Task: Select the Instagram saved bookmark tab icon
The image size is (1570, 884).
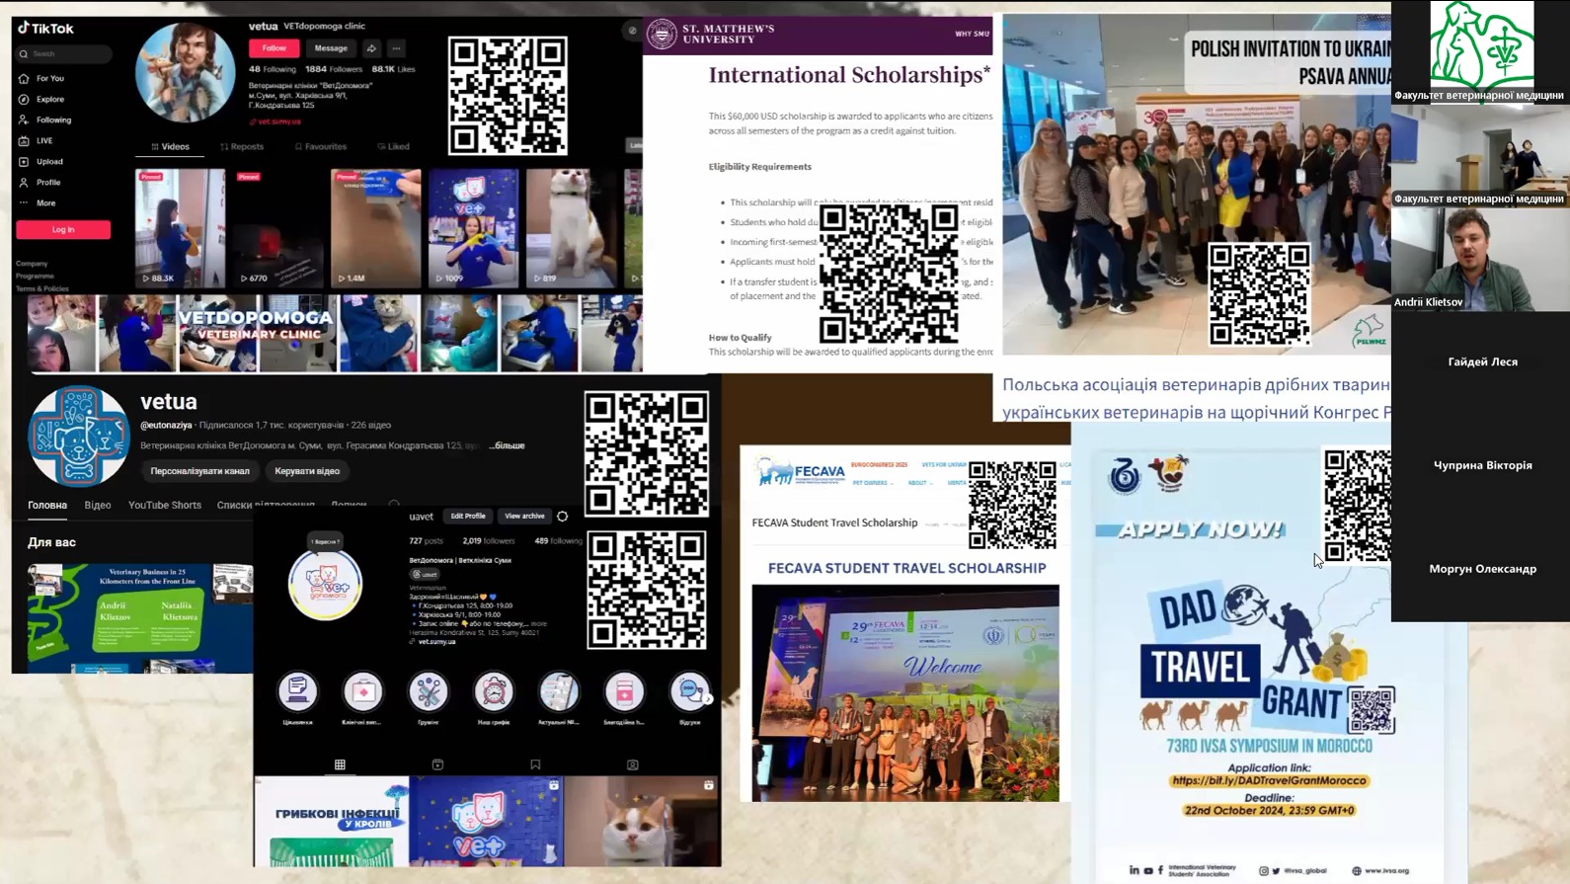Action: (535, 764)
